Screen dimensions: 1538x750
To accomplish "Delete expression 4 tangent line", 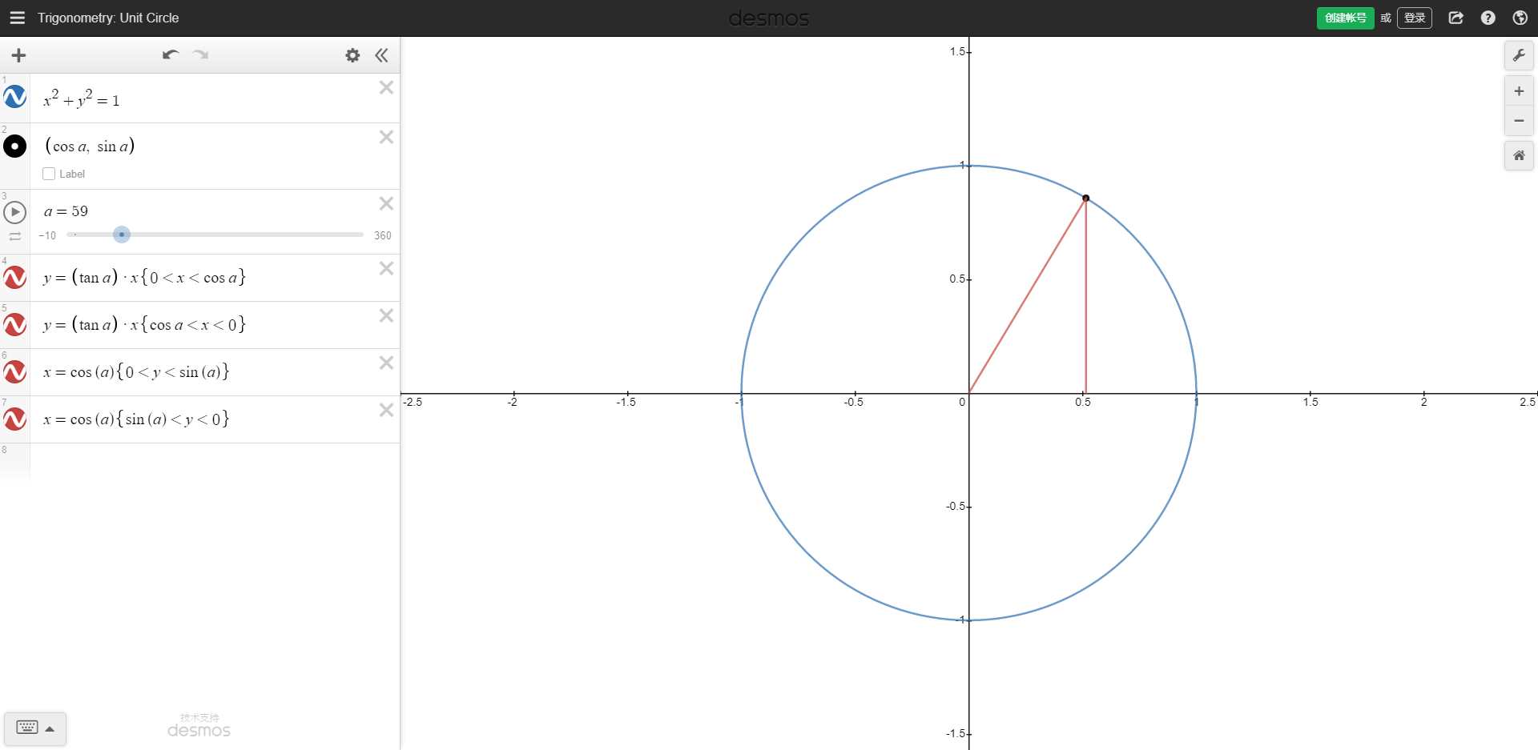I will point(386,268).
